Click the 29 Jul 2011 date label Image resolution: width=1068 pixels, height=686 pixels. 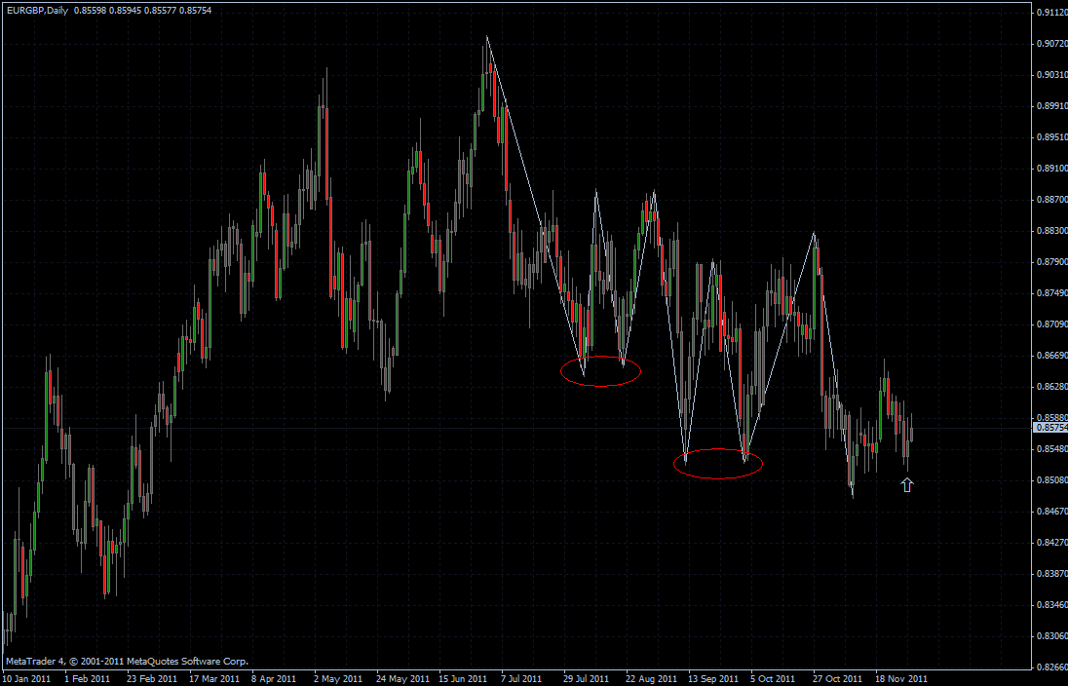tap(586, 678)
